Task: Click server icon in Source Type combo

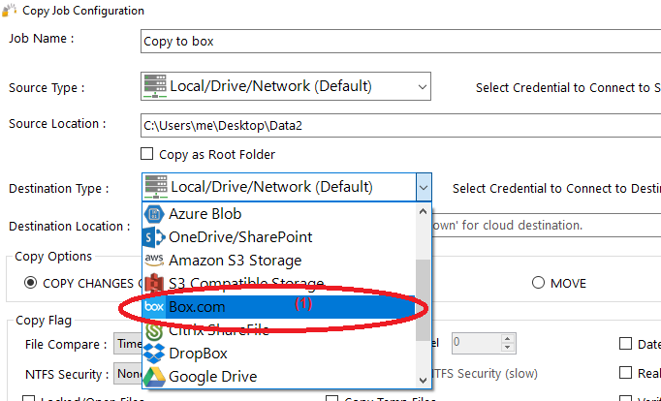Action: 155,86
